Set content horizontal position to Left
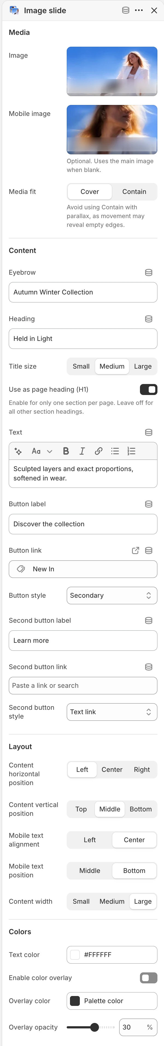The width and height of the screenshot is (164, 1046). pos(82,769)
